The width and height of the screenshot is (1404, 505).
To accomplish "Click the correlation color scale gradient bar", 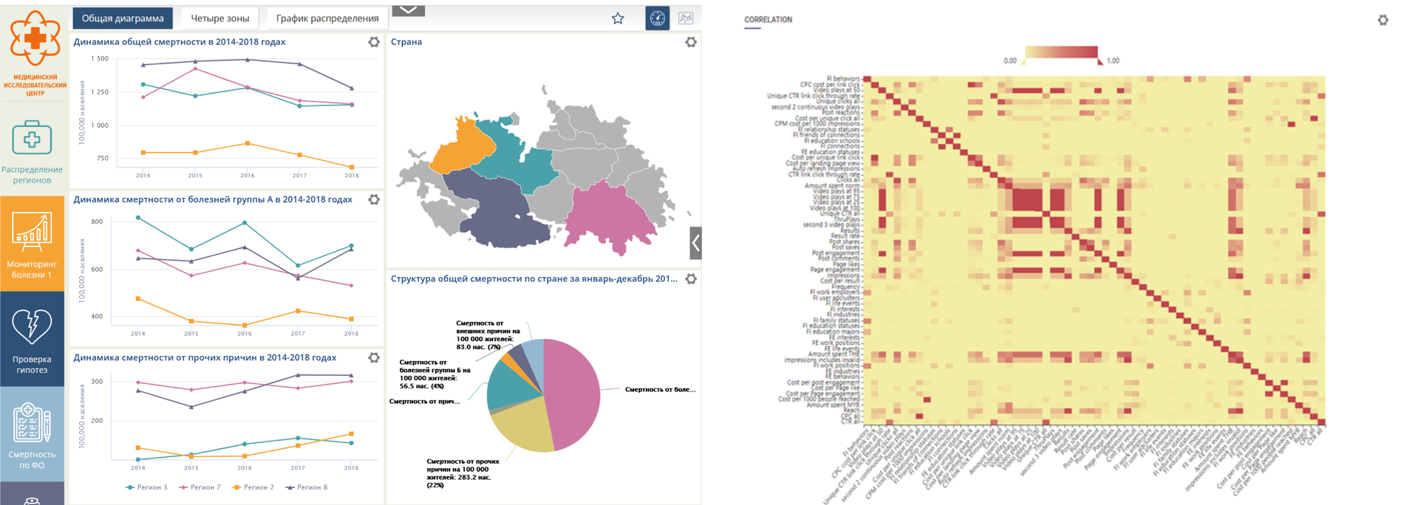I will [x=1060, y=53].
